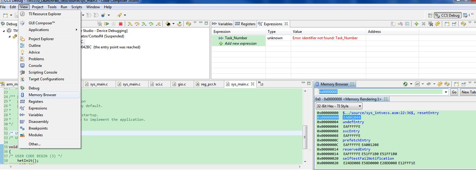Open Target Configurations from the View menu
The image size is (476, 170).
(x=49, y=79)
